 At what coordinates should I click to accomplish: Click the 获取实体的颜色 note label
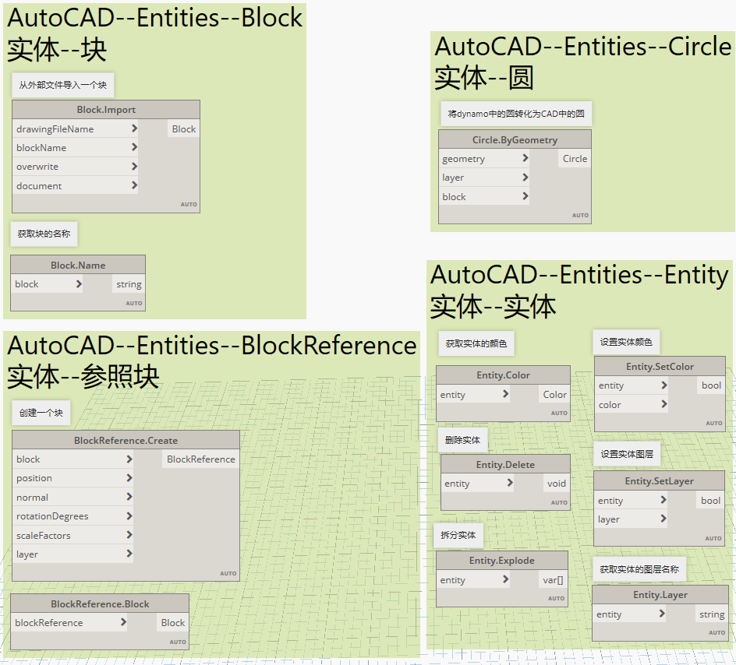pos(476,343)
